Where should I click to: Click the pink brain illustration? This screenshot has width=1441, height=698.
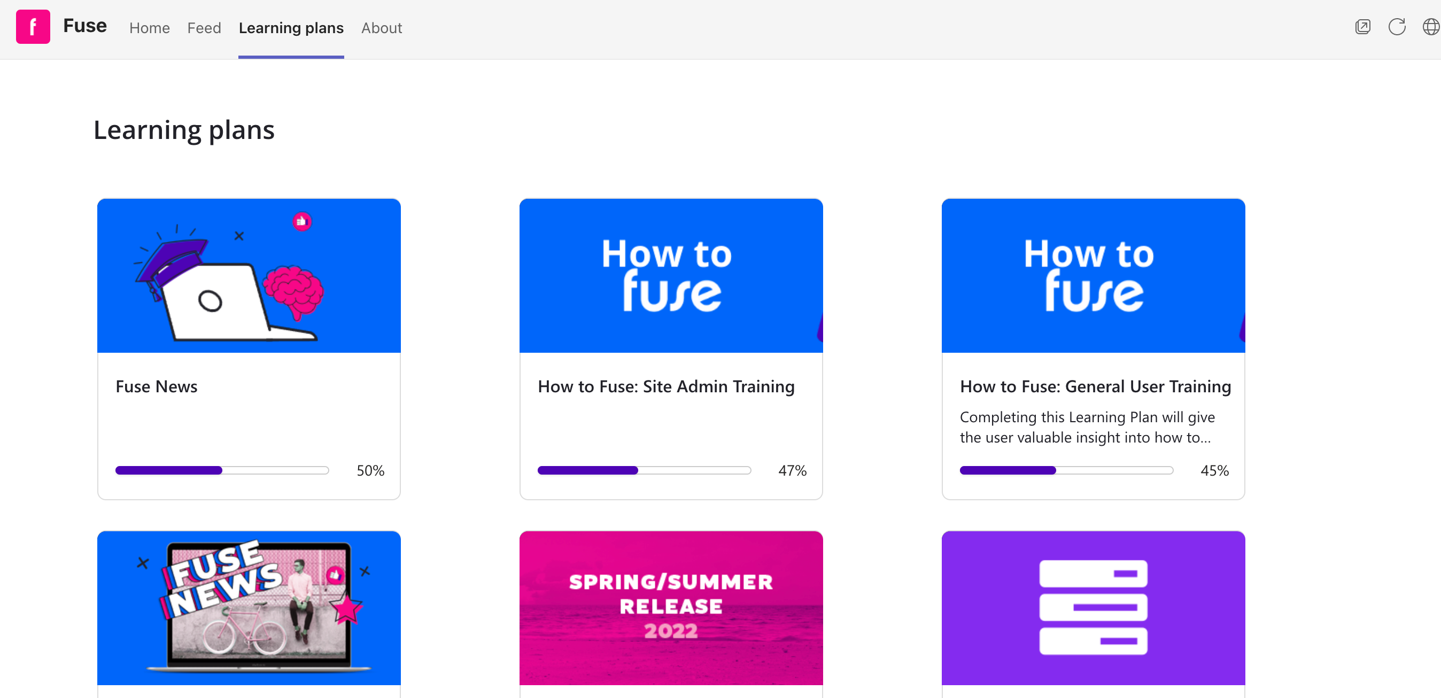(293, 292)
